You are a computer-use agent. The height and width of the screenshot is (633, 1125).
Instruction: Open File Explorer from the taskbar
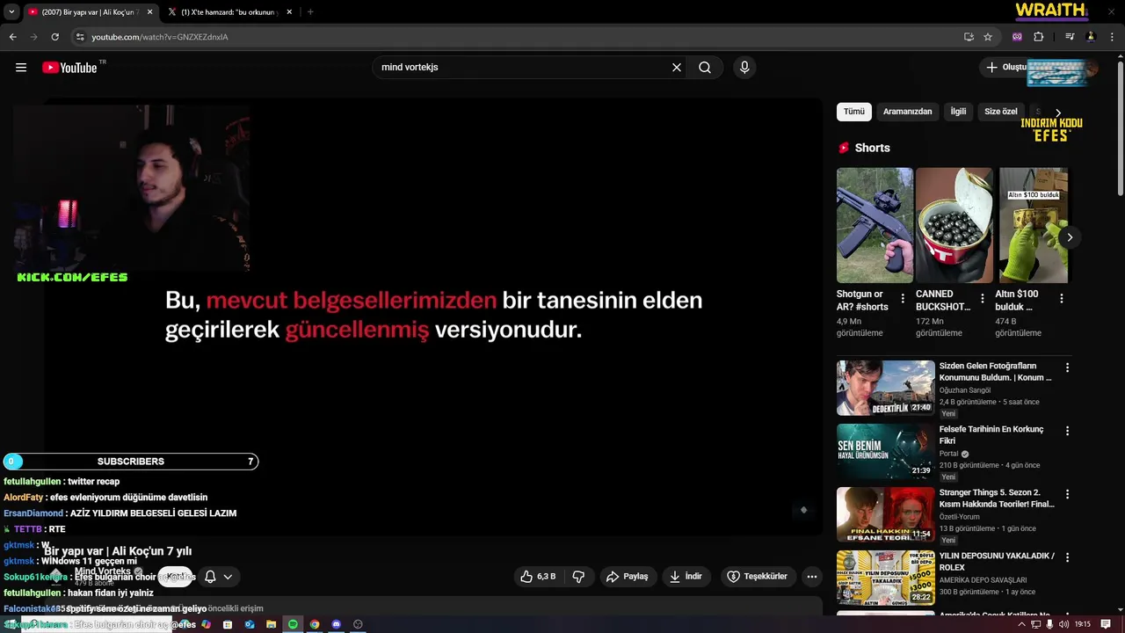(x=271, y=624)
